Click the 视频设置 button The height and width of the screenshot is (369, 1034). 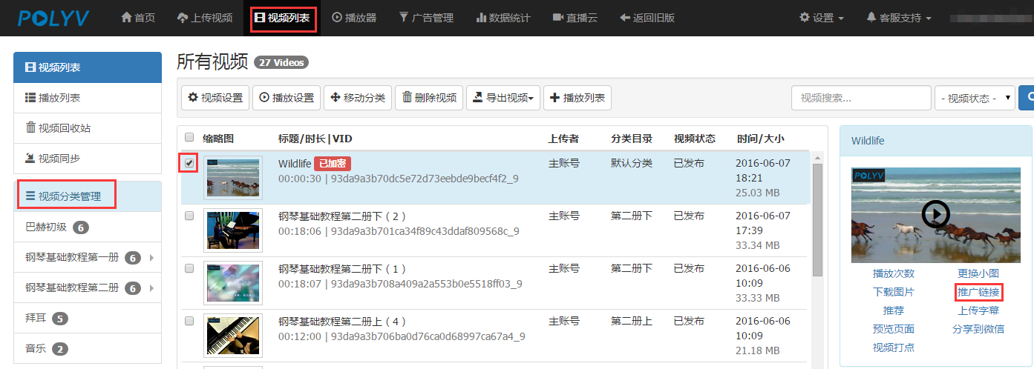215,98
